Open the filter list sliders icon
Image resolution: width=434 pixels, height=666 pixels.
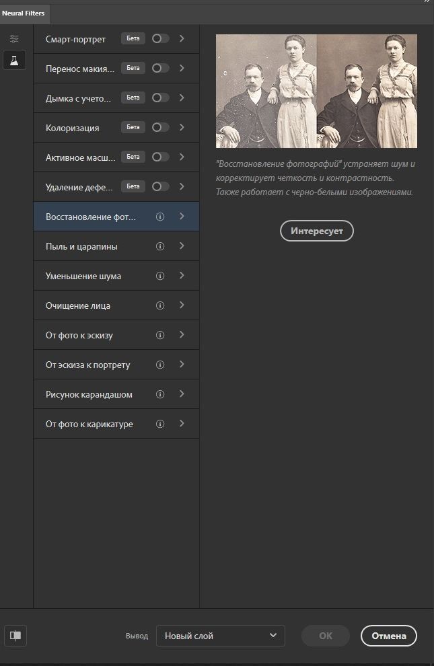pyautogui.click(x=14, y=38)
